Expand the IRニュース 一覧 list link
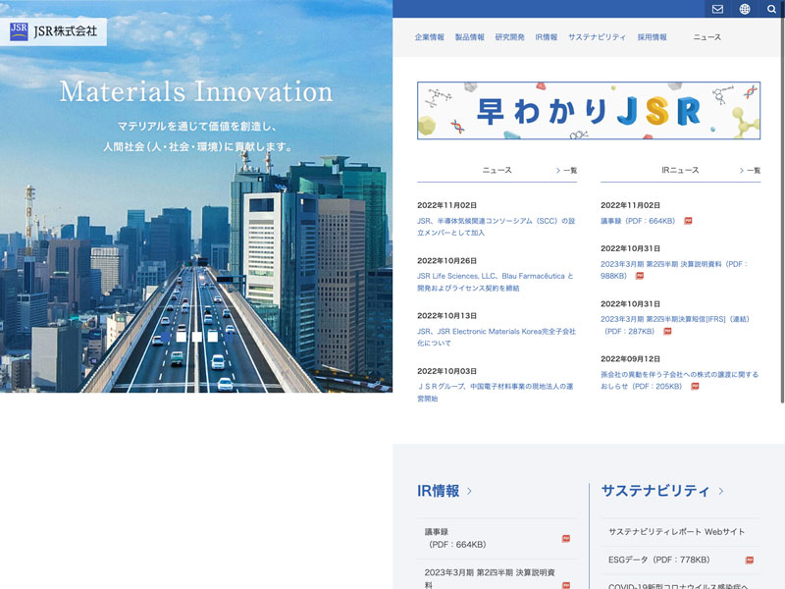The height and width of the screenshot is (589, 785). click(751, 171)
